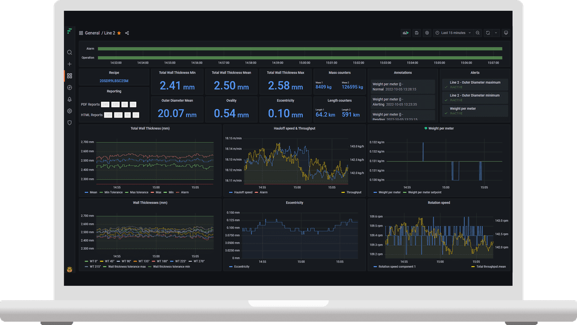577x325 pixels.
Task: Cycle view mode with monitor icon
Action: (506, 33)
